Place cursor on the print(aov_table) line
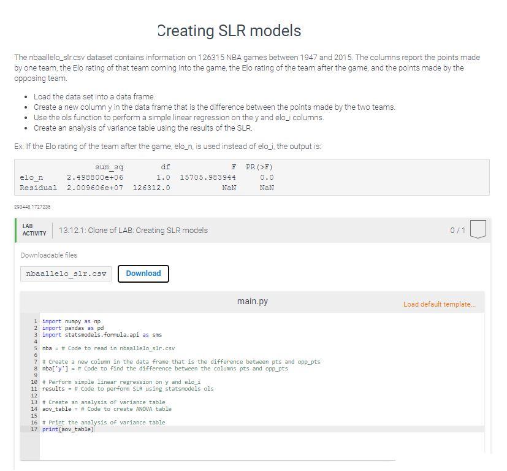The height and width of the screenshot is (471, 507). click(x=67, y=429)
